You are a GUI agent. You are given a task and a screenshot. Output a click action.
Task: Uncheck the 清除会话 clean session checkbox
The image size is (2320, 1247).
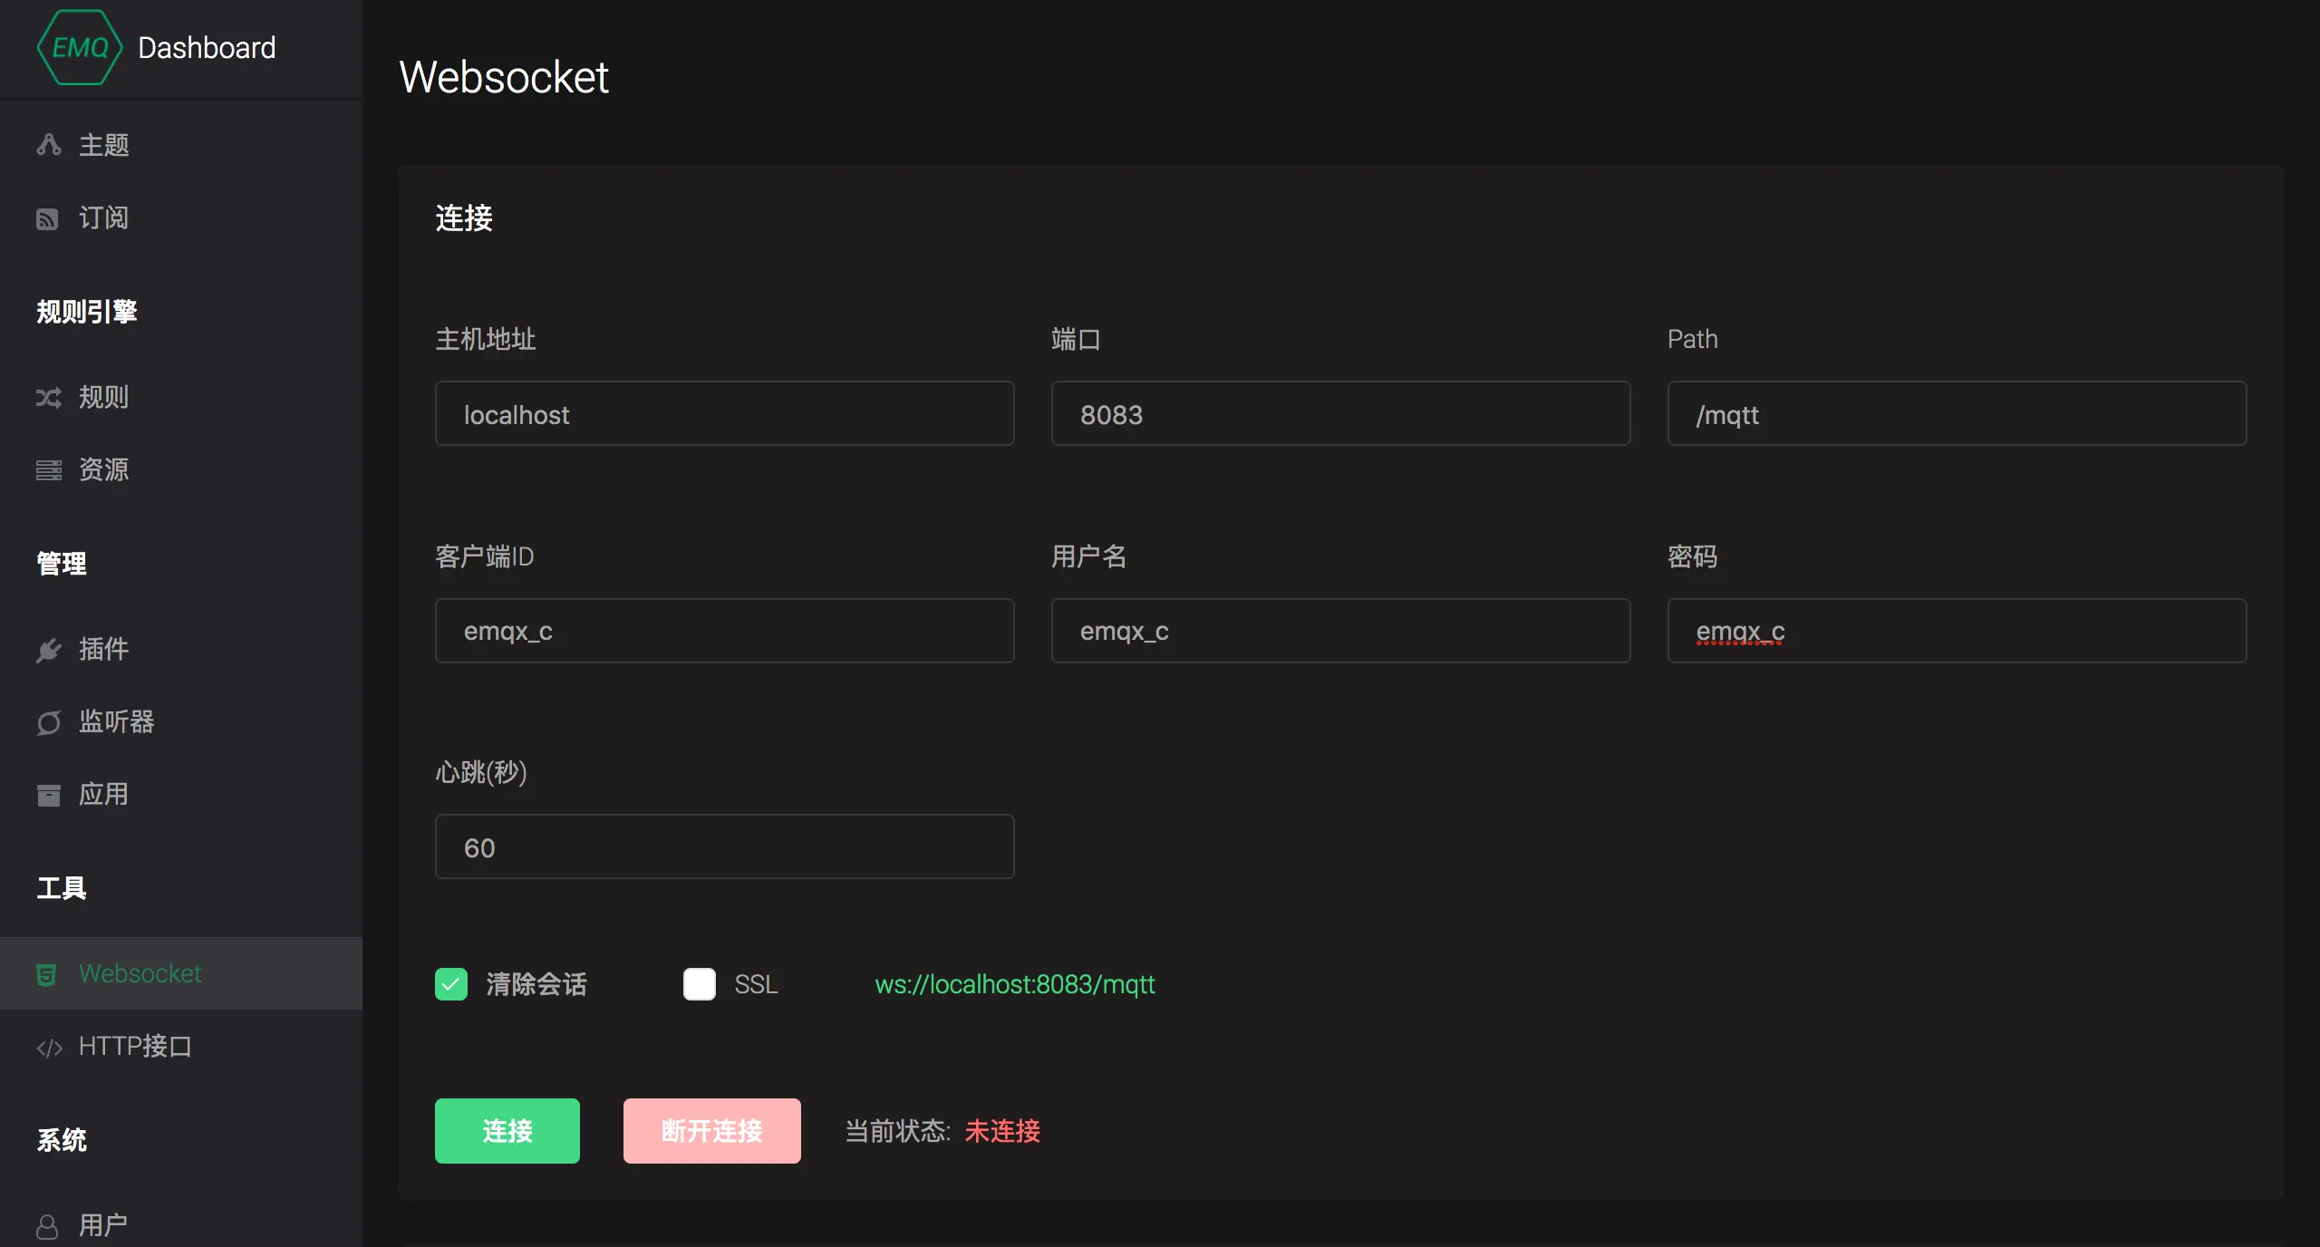(451, 984)
